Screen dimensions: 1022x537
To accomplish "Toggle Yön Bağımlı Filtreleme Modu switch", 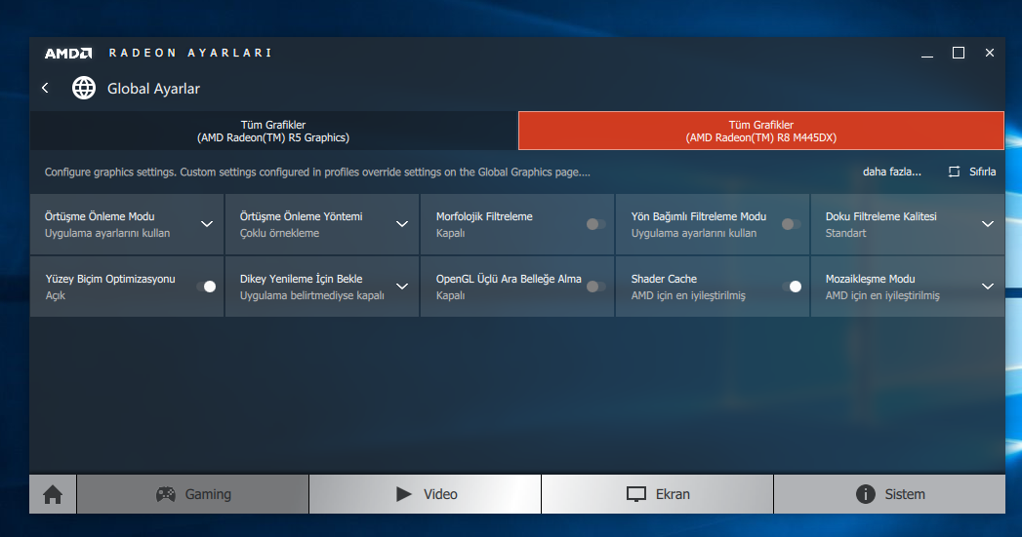I will click(x=791, y=224).
